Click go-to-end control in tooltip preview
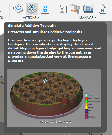The image size is (112, 135). click(x=71, y=122)
